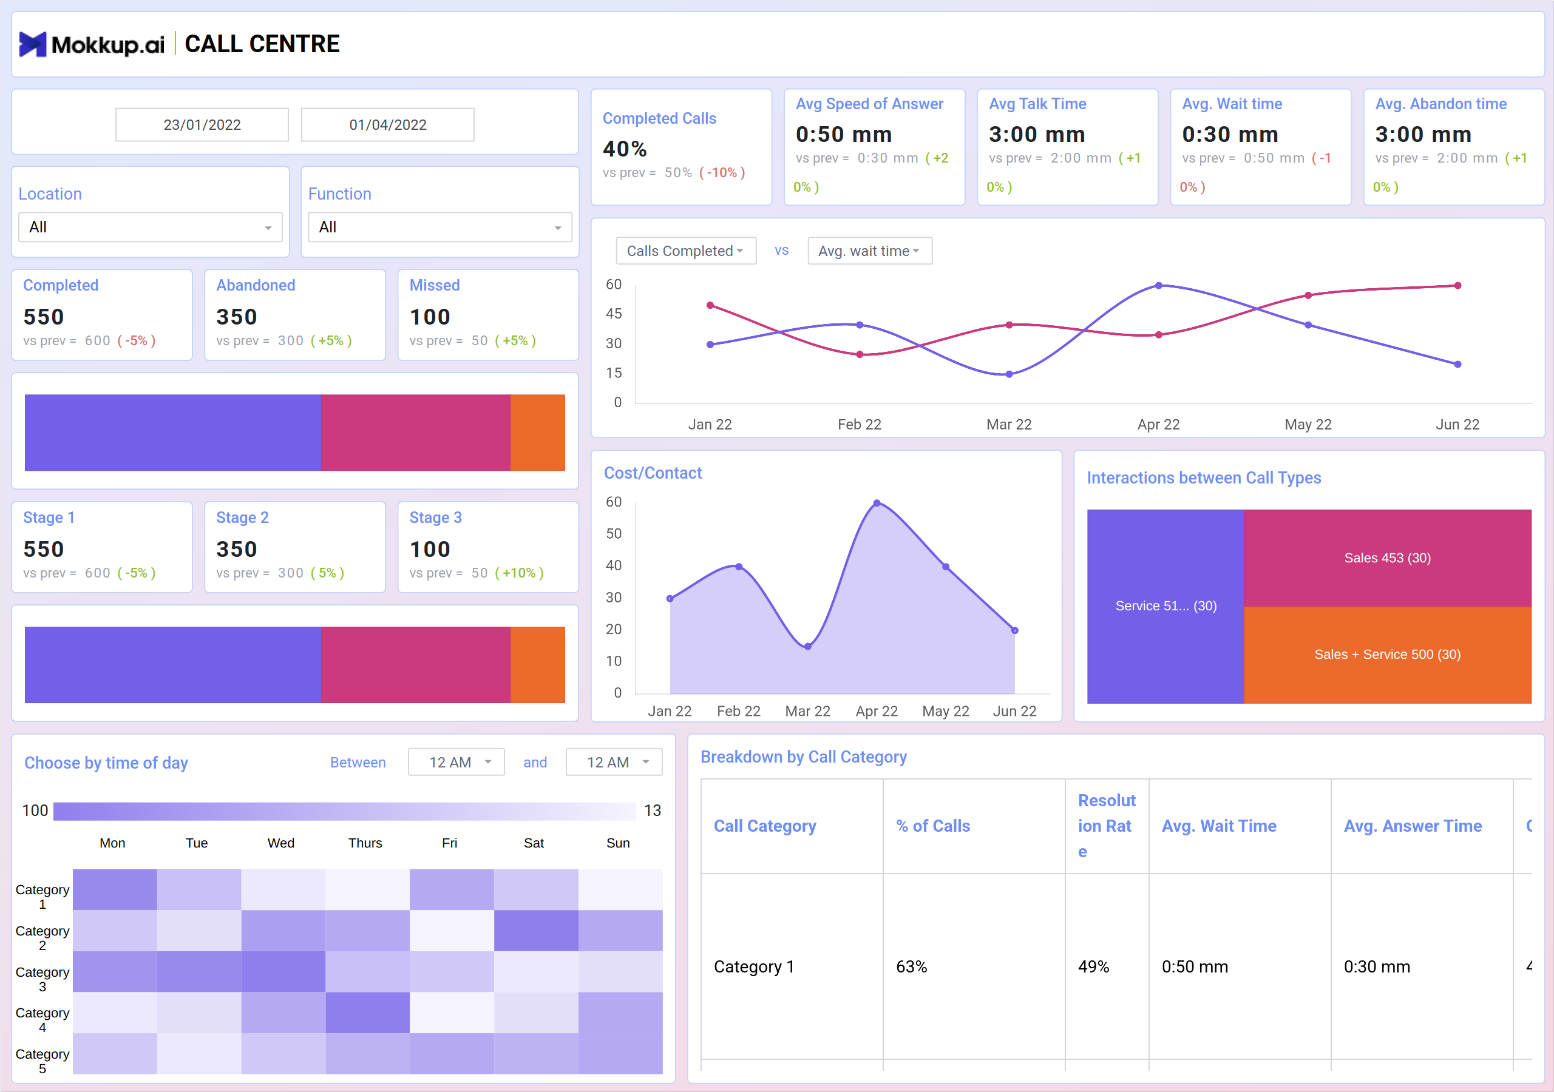Open the Calls Completed metric dropdown
The height and width of the screenshot is (1092, 1554).
point(685,251)
